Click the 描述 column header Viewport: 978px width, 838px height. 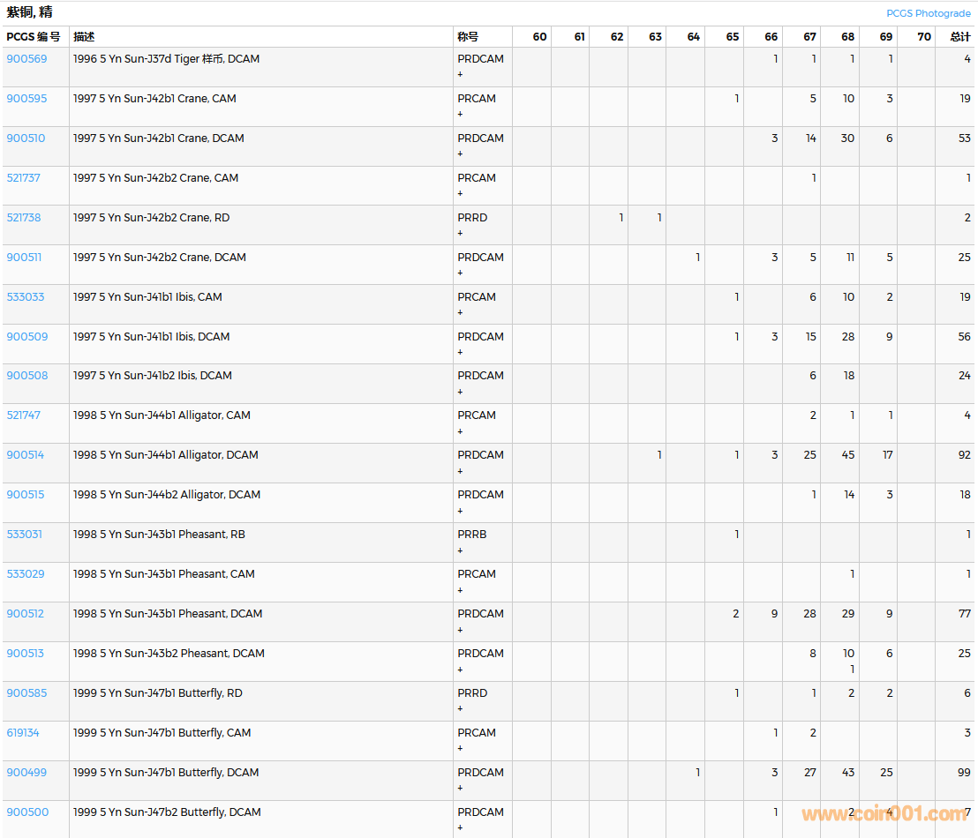[x=84, y=37]
